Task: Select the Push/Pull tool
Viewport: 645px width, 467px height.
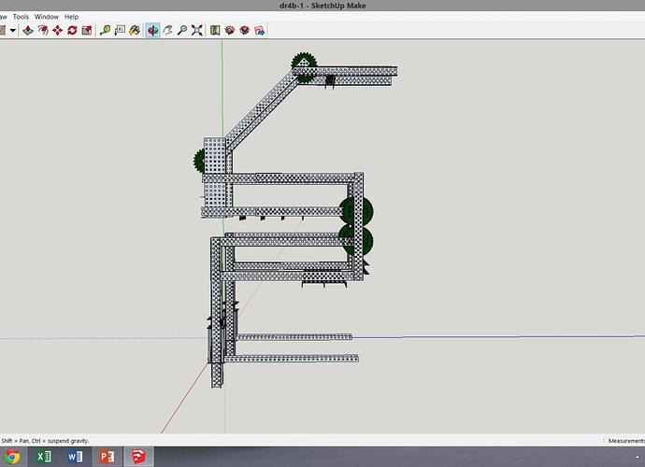Action: click(28, 31)
